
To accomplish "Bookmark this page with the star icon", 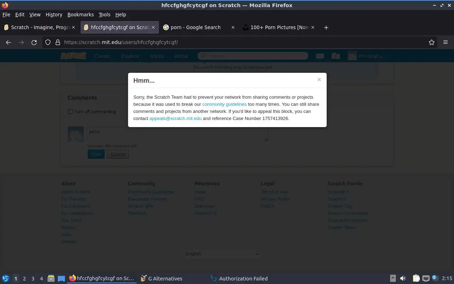I will [432, 42].
